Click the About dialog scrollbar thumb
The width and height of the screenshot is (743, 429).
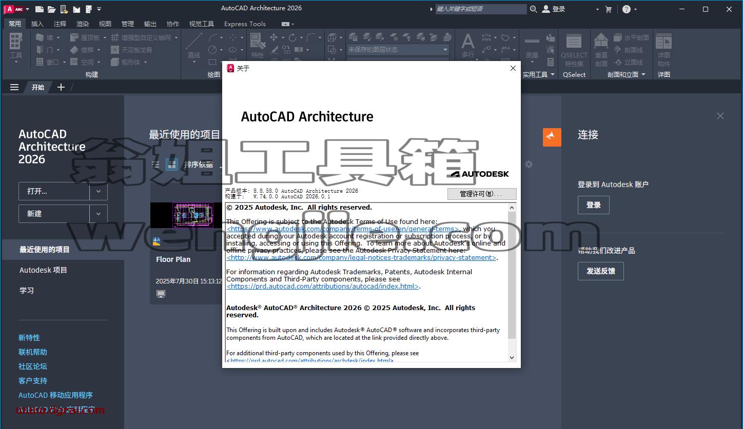tap(512, 275)
